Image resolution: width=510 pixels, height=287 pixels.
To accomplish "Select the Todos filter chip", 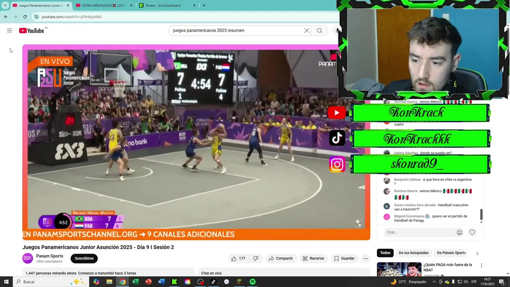I will (x=385, y=253).
